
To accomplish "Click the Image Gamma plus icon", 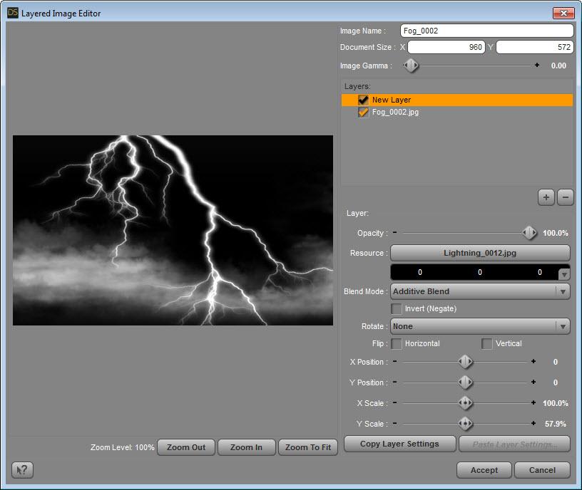I will 537,66.
